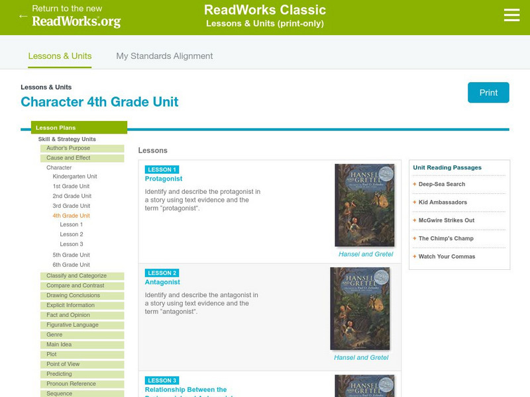530x397 pixels.
Task: Open Point of View unit
Action: 82,364
